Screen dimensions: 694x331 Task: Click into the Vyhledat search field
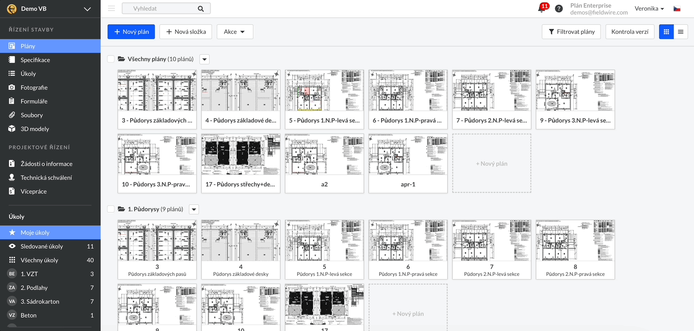click(161, 9)
